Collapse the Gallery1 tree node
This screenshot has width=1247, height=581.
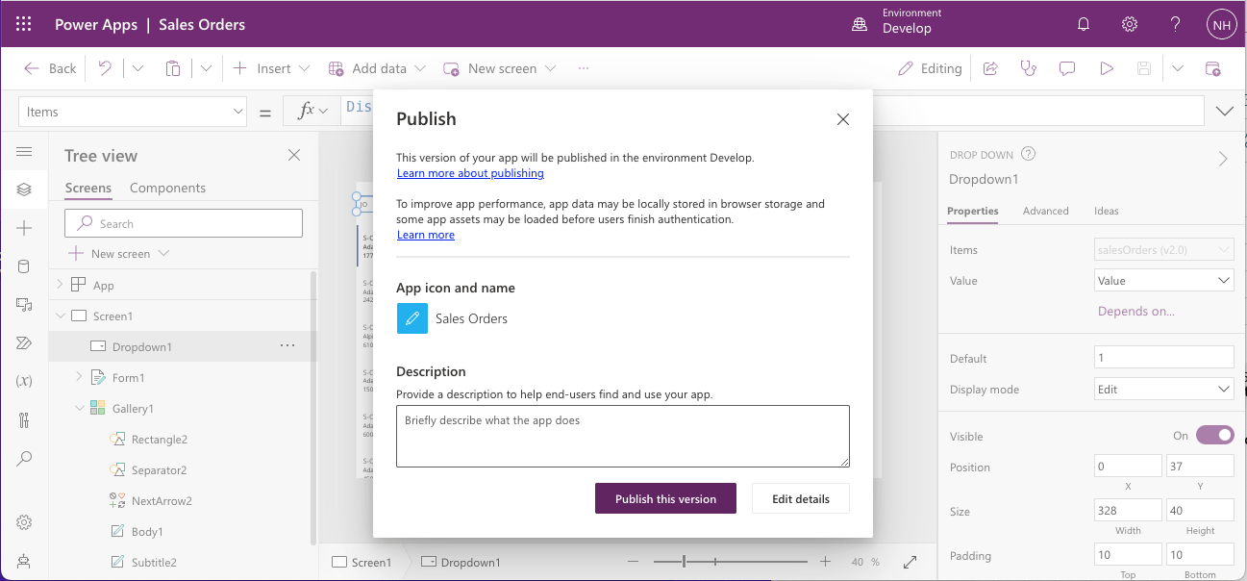pyautogui.click(x=79, y=408)
